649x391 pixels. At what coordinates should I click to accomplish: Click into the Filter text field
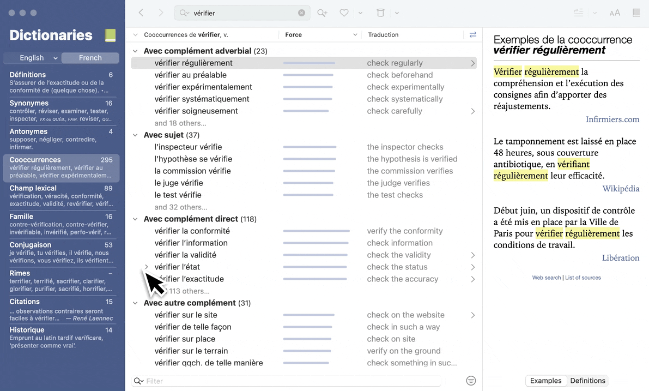tap(292, 381)
